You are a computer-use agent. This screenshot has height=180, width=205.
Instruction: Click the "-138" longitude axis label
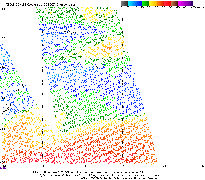click(163, 166)
